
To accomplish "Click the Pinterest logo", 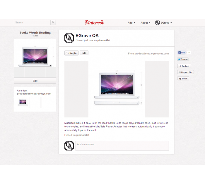I will (x=94, y=22).
